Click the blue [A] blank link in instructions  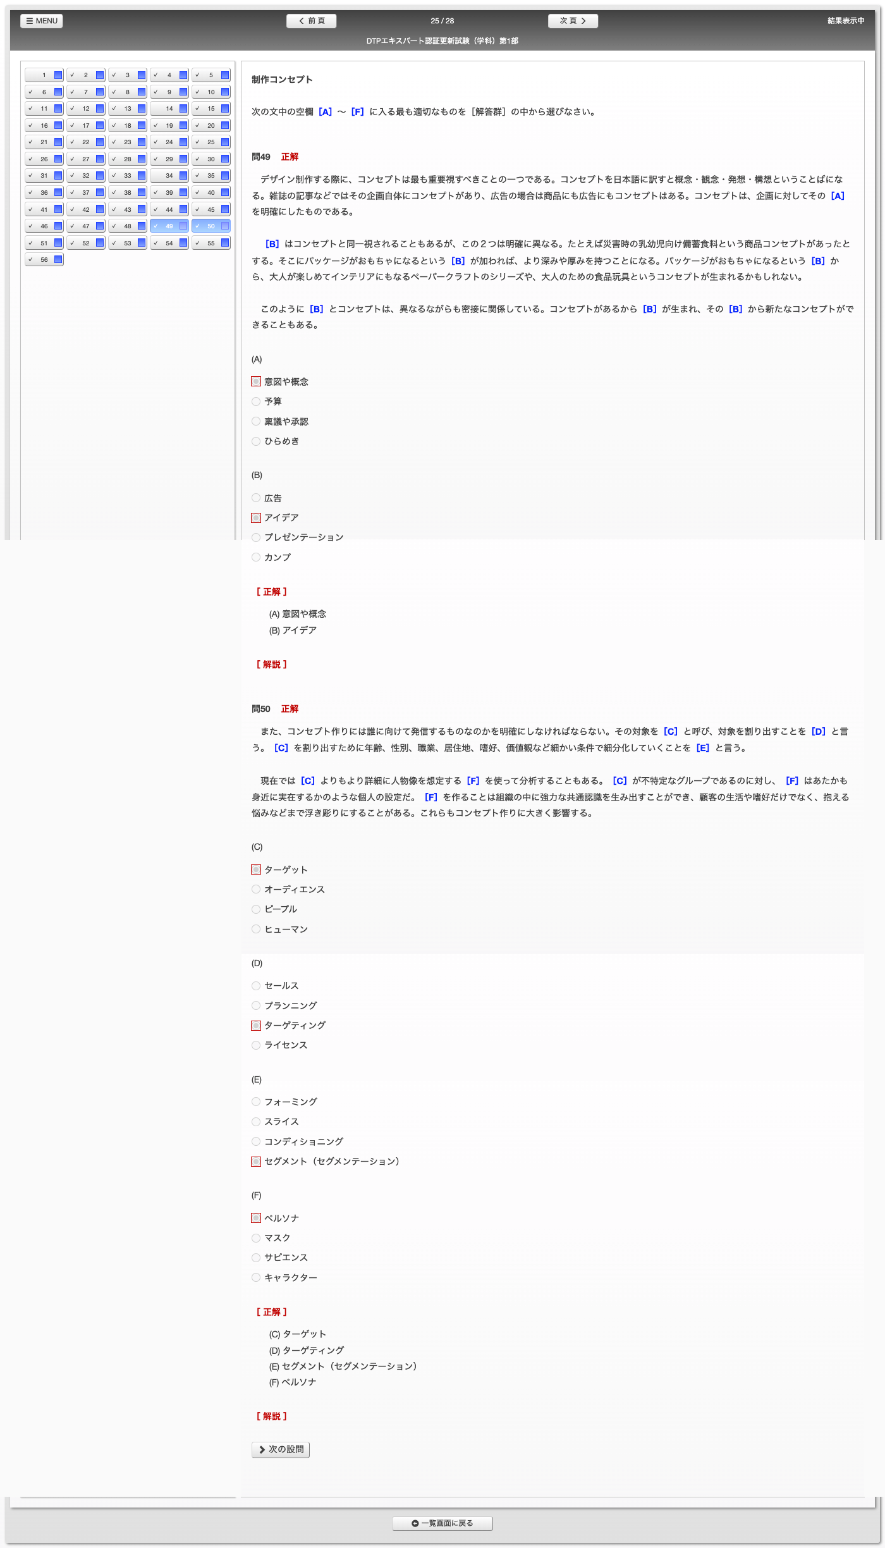tap(325, 112)
